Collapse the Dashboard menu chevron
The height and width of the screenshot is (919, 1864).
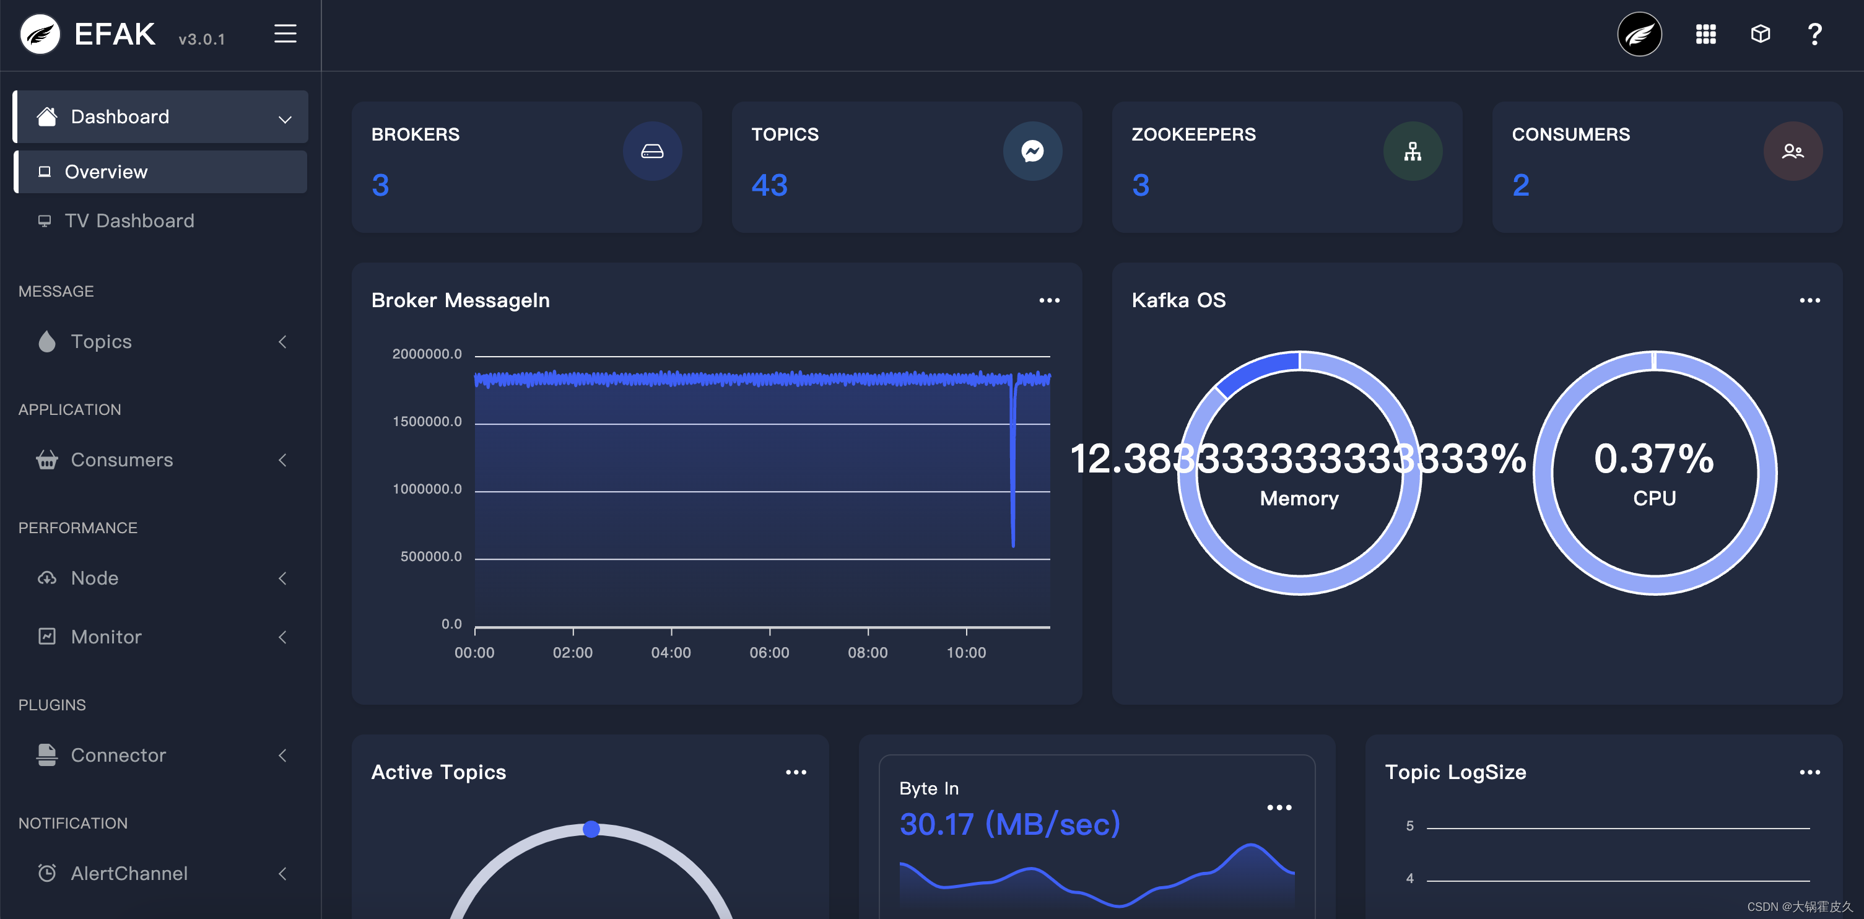point(285,119)
